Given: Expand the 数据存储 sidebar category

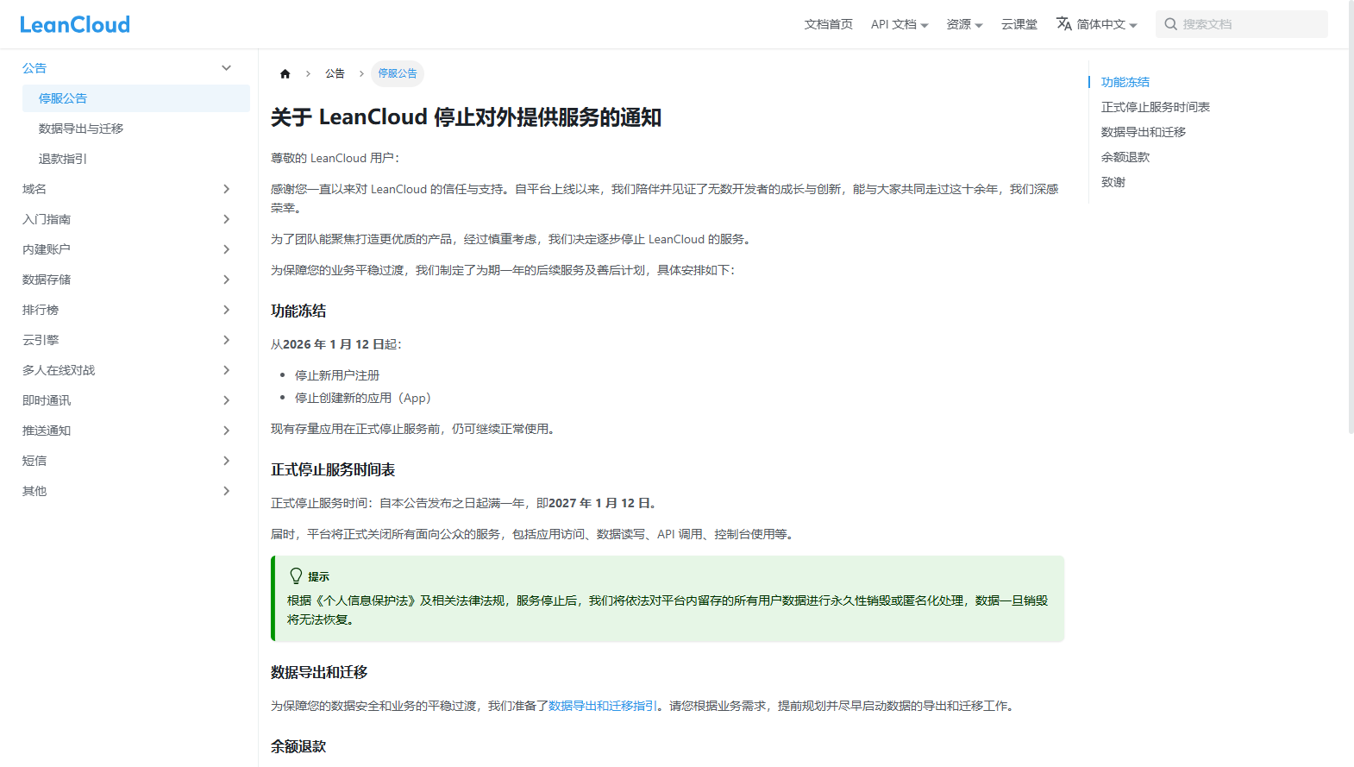Looking at the screenshot, I should coord(226,280).
